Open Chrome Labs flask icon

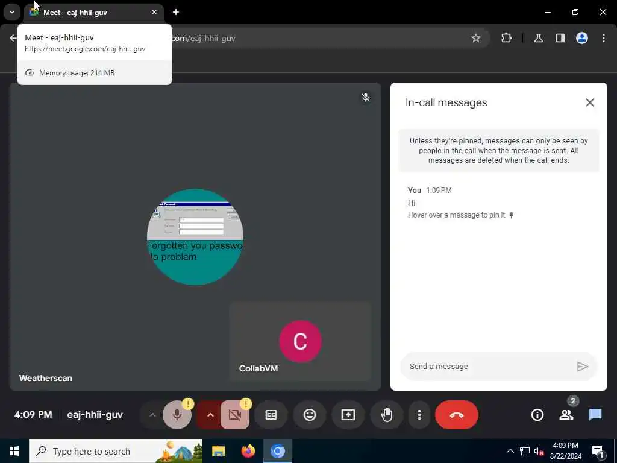tap(538, 38)
